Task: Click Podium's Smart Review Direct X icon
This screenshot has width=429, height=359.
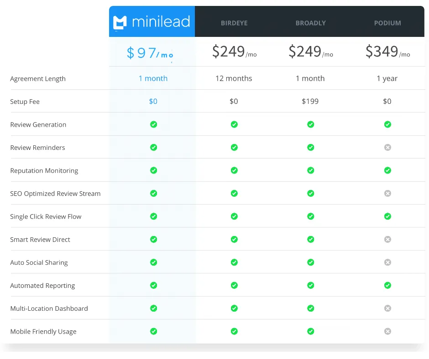Action: coord(387,239)
